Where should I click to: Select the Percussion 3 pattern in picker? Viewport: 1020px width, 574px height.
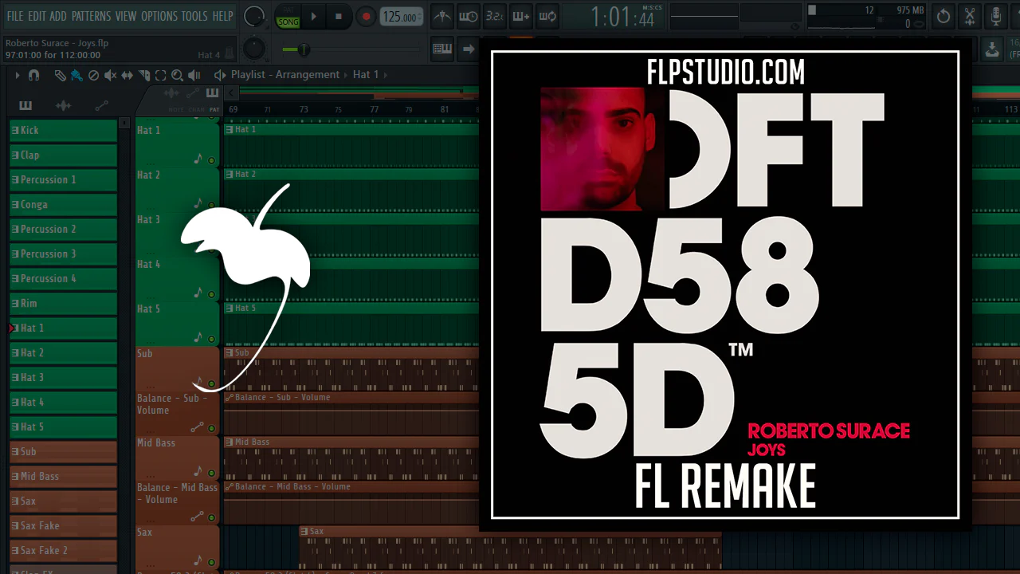click(63, 254)
